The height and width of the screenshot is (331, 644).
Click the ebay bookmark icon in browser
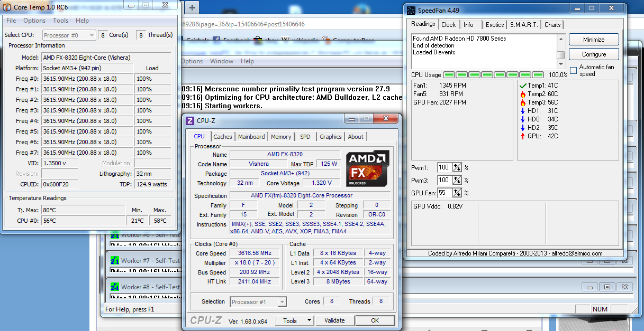[x=258, y=40]
